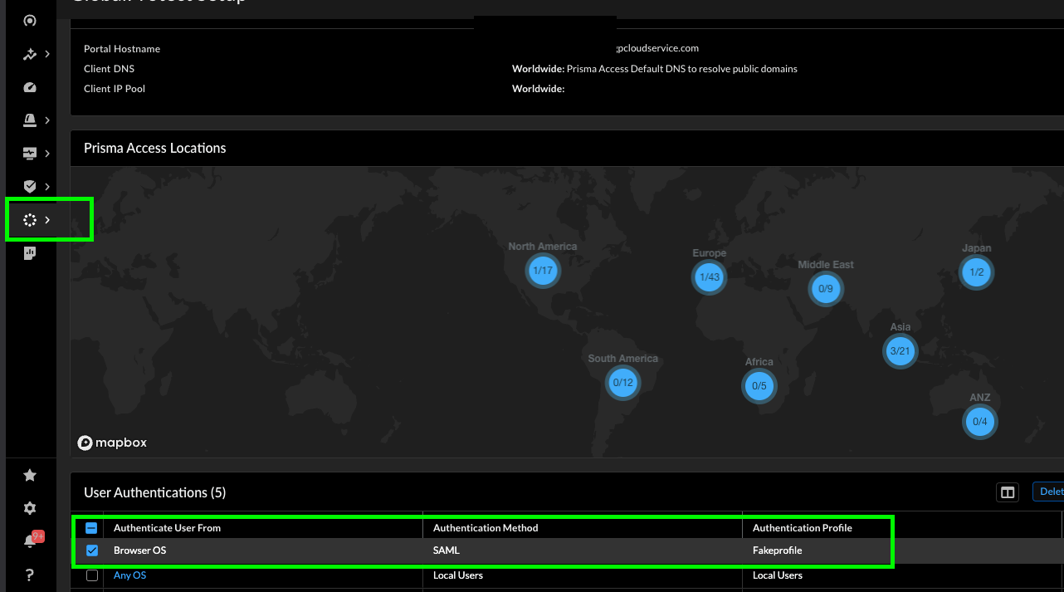Screen dimensions: 1064x592
Task: Select the Workflows sidebar icon
Action: click(x=30, y=54)
